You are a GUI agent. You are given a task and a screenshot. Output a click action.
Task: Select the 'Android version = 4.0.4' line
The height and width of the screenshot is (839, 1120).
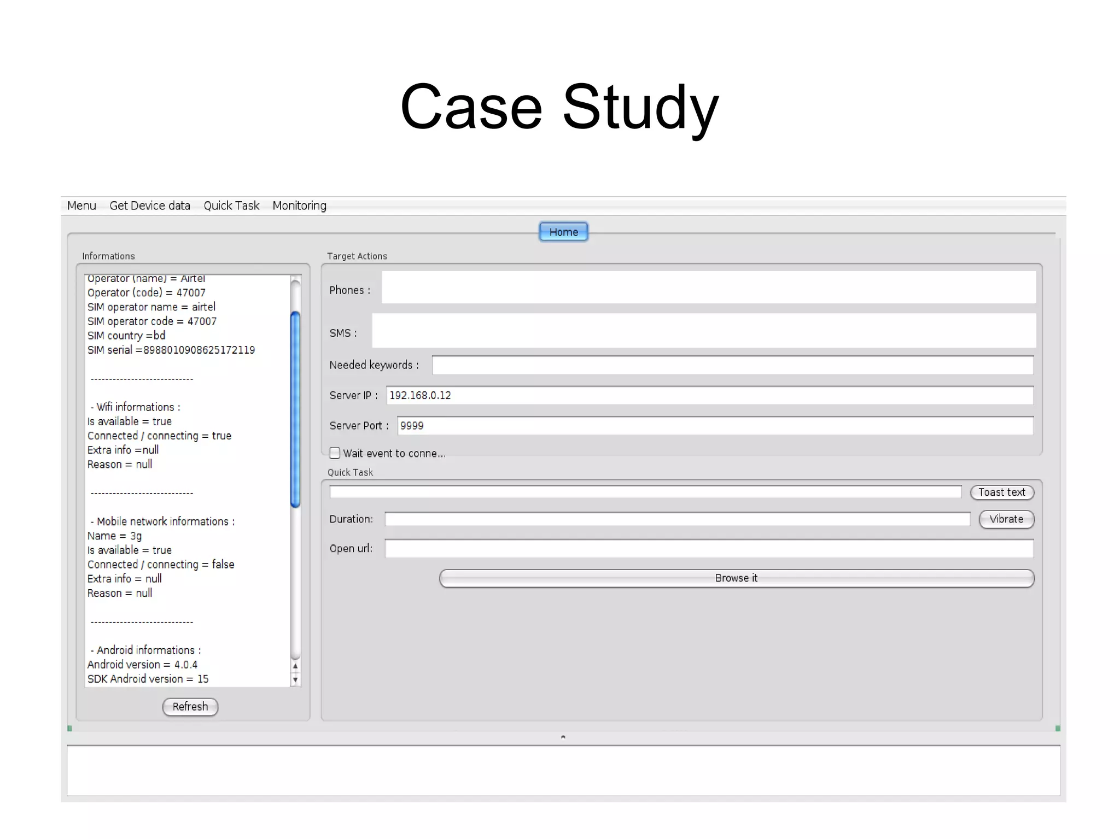click(142, 665)
